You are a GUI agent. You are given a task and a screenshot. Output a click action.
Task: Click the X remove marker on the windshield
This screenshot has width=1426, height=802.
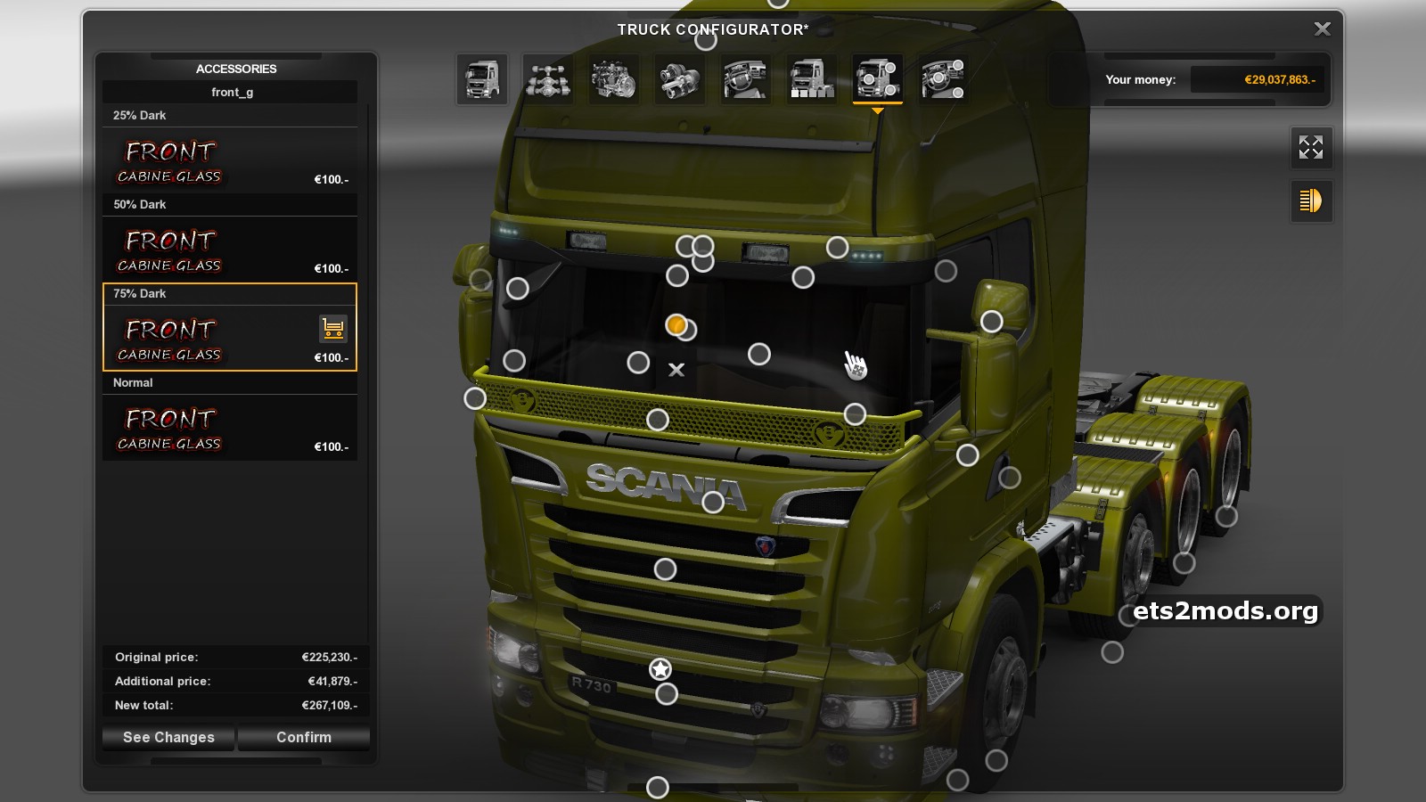pyautogui.click(x=676, y=369)
